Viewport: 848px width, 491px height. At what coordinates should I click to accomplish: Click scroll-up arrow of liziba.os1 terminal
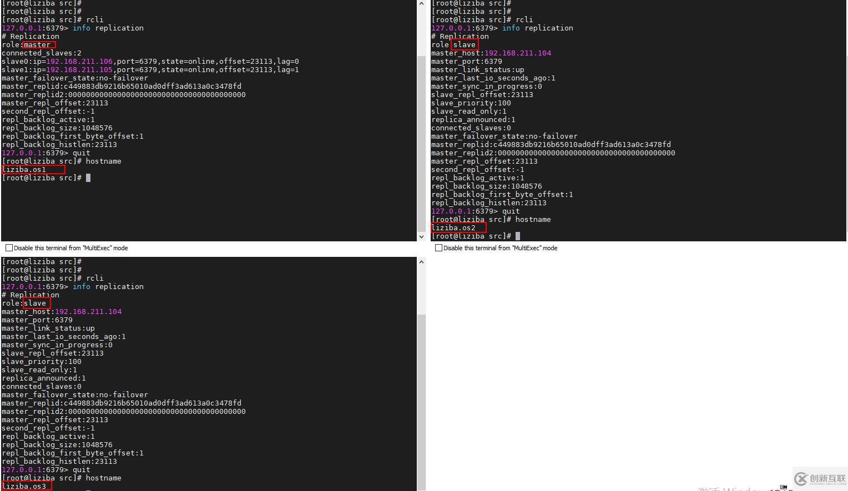click(421, 4)
